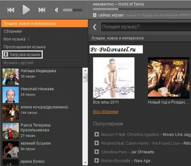Select friend name 'Наташа Медведева'
191x166 pixels.
click(x=38, y=71)
